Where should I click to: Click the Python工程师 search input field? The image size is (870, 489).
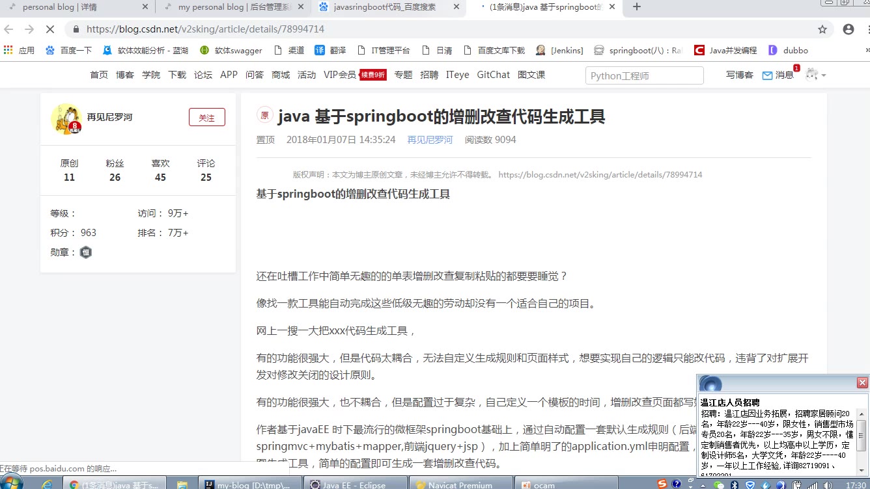pos(643,75)
